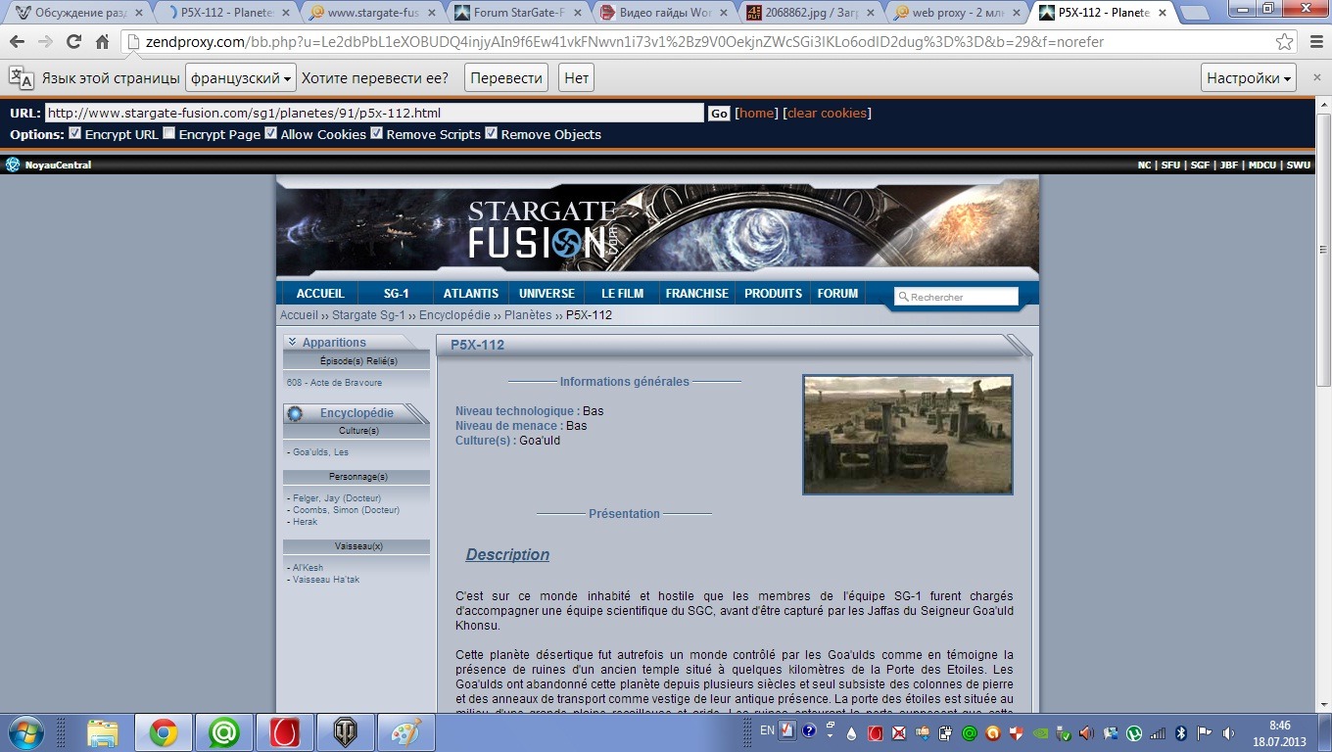Open the ATLANTIS navigation menu
The height and width of the screenshot is (752, 1332).
tap(471, 294)
